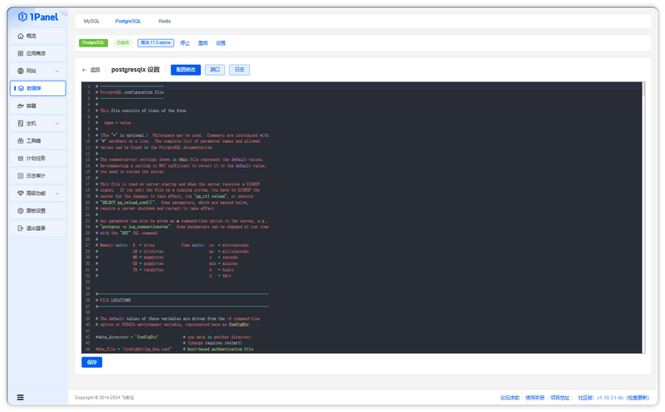Click the 高级功能 diamond icon

tap(20, 194)
